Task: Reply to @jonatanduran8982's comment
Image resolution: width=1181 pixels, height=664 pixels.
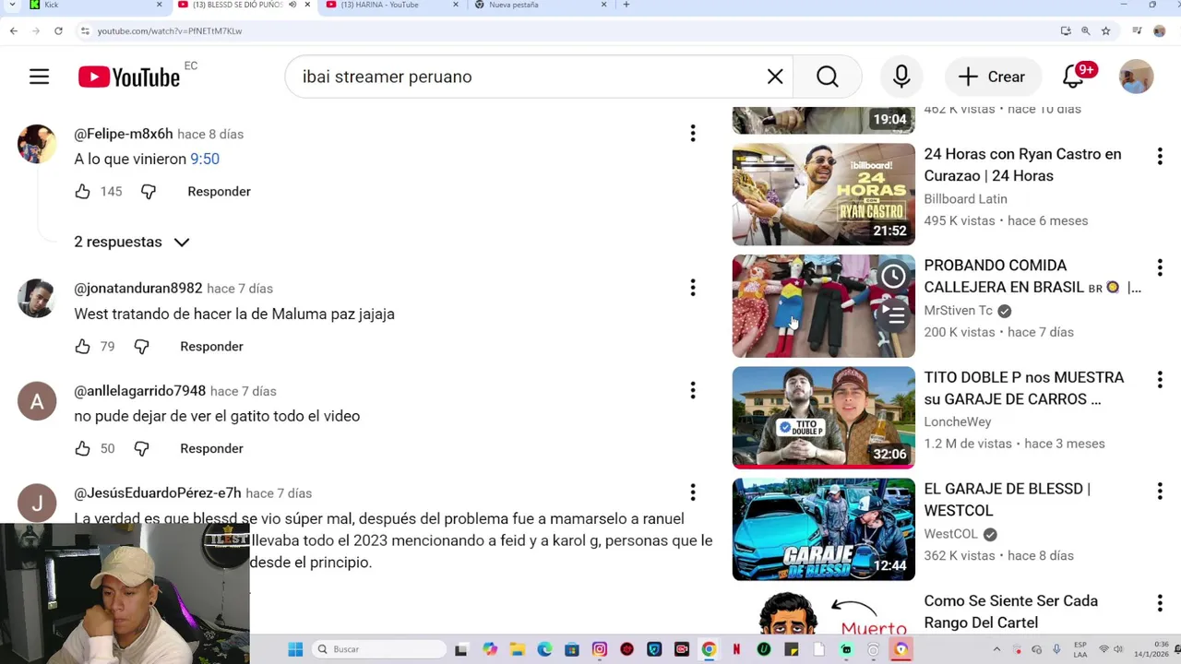Action: [x=211, y=346]
